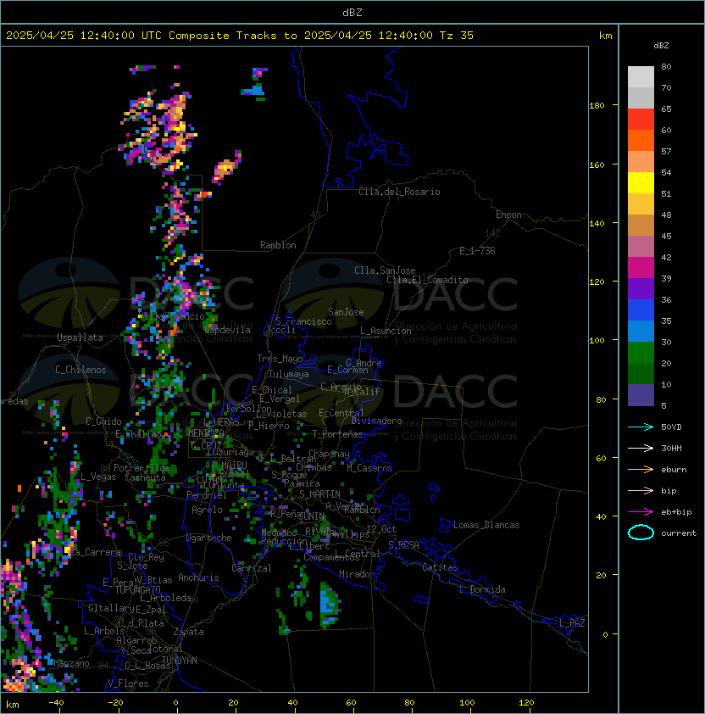
Task: Click the 'current' legend label
Action: tap(679, 533)
